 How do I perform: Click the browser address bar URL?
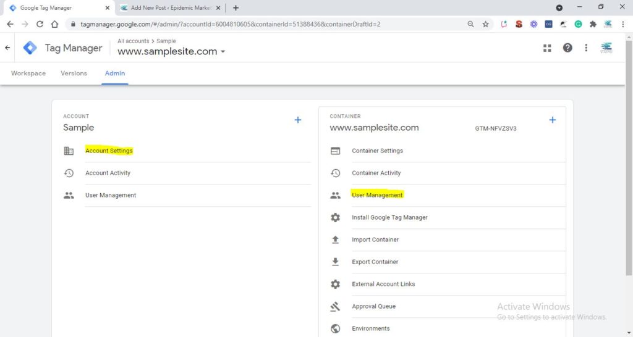[230, 24]
